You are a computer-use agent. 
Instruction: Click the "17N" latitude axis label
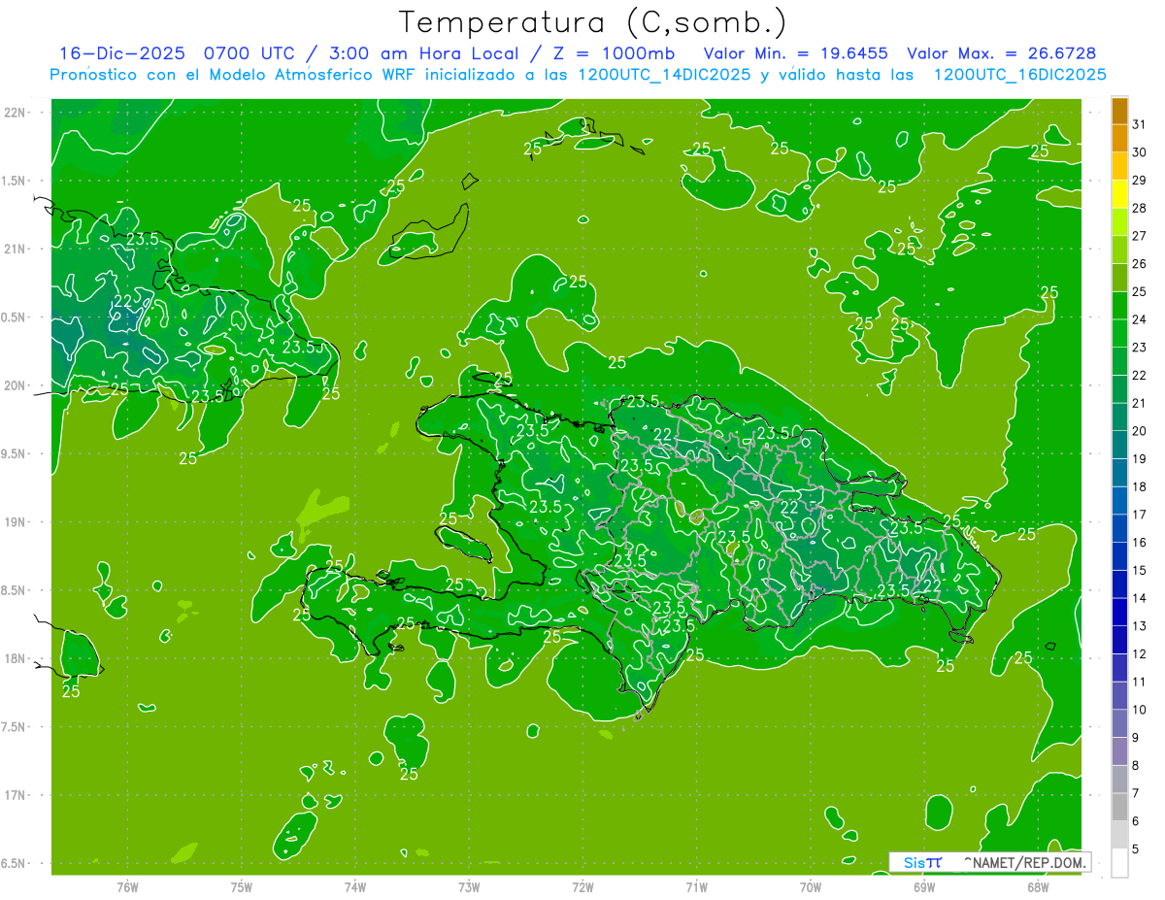tap(16, 795)
